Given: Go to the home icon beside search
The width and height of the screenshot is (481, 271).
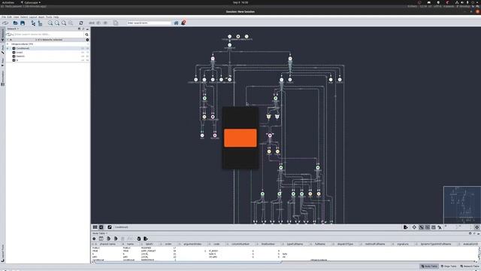Looking at the screenshot, I should (x=176, y=23).
